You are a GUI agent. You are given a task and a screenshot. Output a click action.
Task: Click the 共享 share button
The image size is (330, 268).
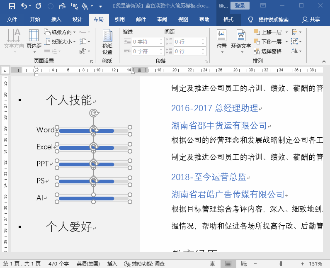(311, 19)
